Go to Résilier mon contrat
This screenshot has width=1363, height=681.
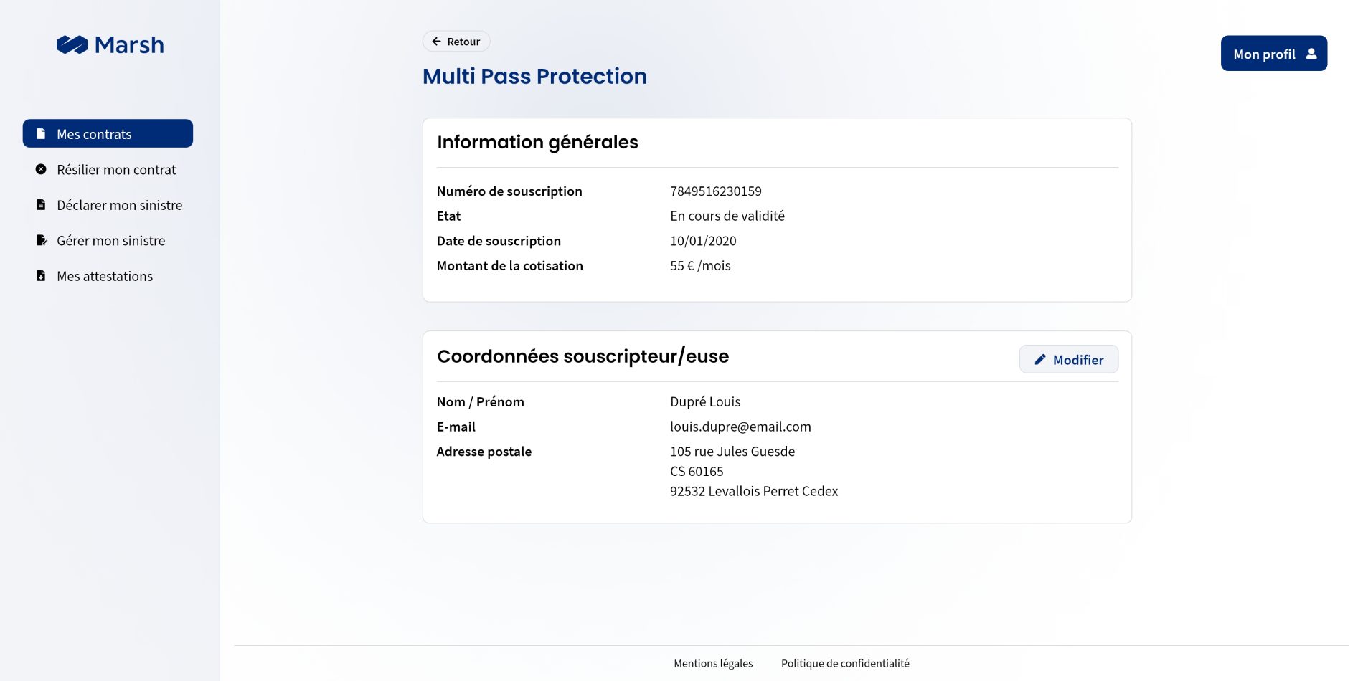[116, 170]
